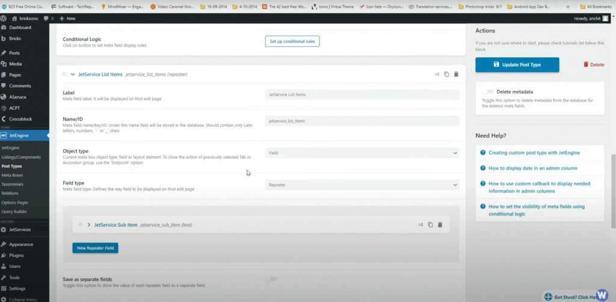
Task: Open Query Builder in JetEngine submenu
Action: pyautogui.click(x=15, y=212)
